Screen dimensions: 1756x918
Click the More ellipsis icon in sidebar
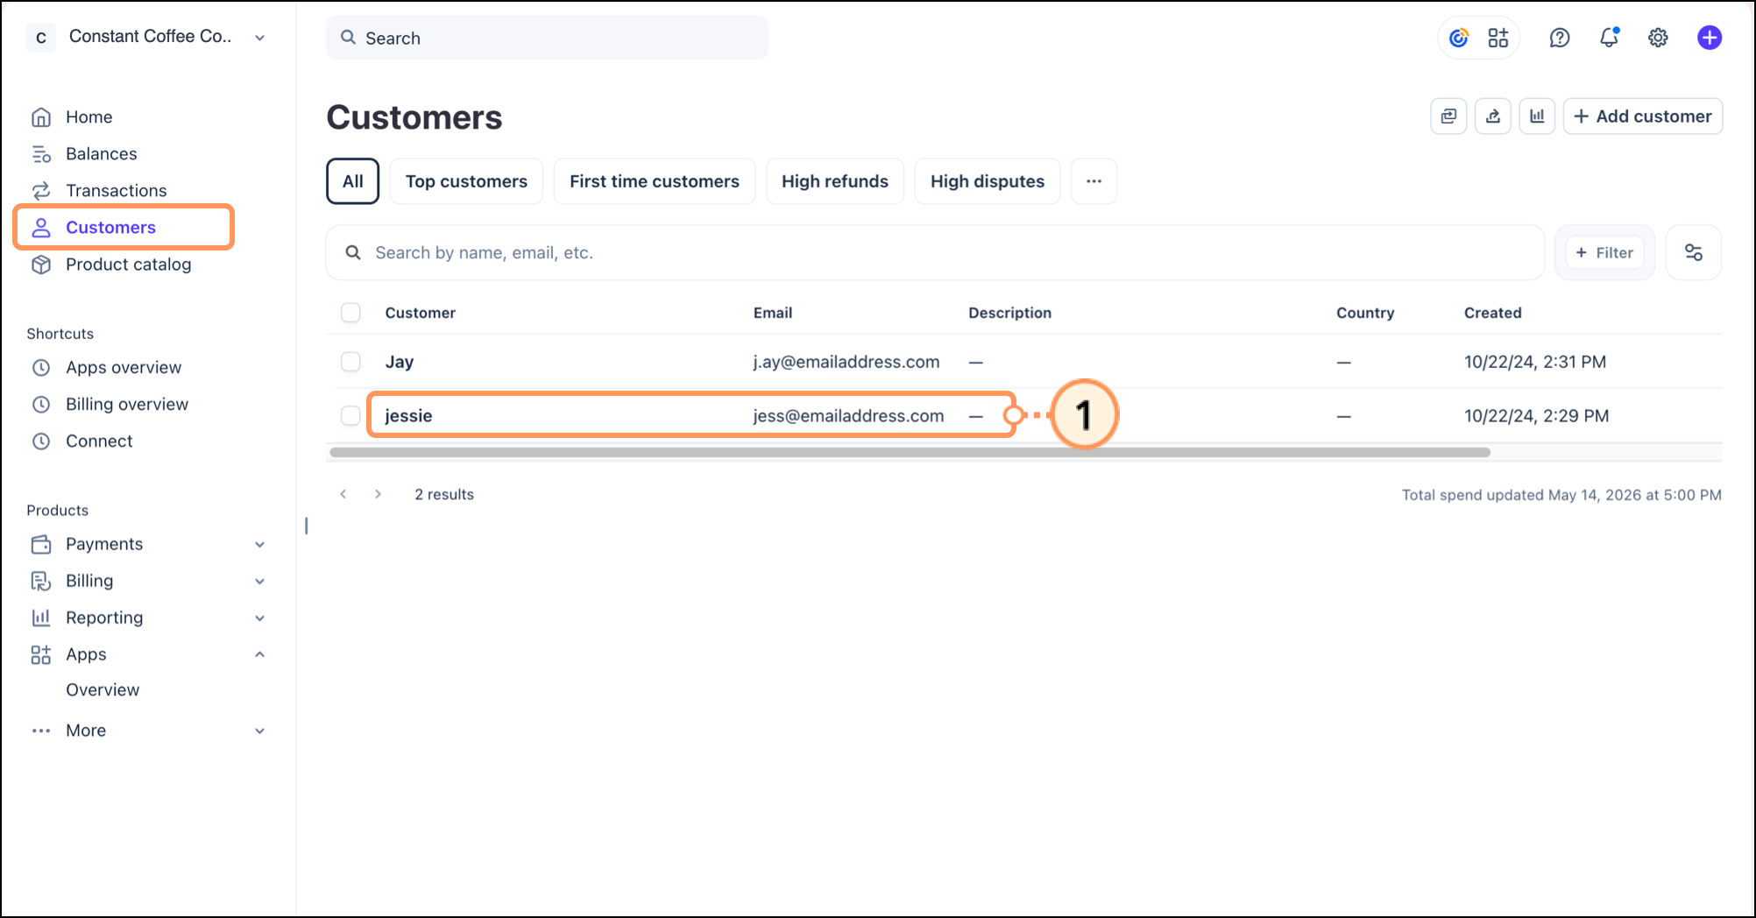point(41,731)
